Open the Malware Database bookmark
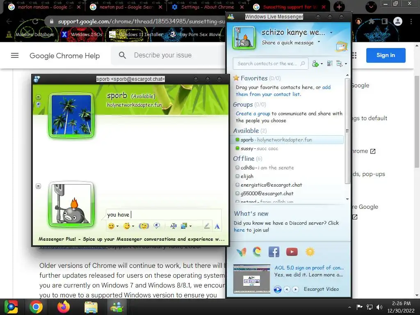The width and height of the screenshot is (420, 315). [x=30, y=34]
